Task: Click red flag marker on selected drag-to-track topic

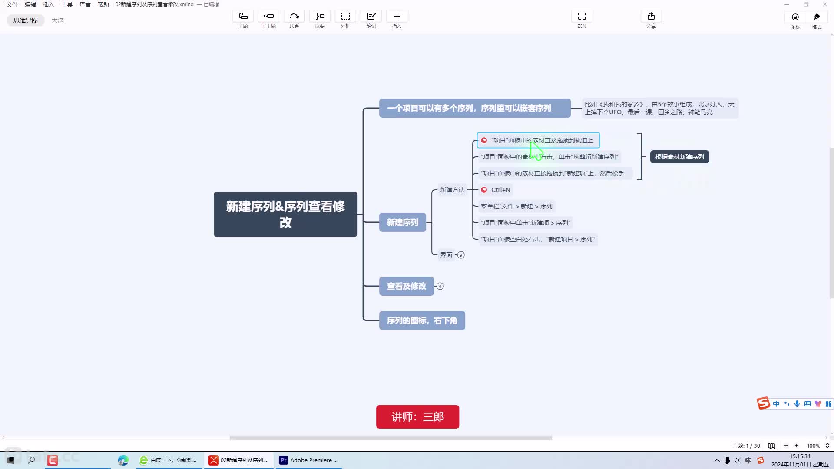Action: point(484,140)
